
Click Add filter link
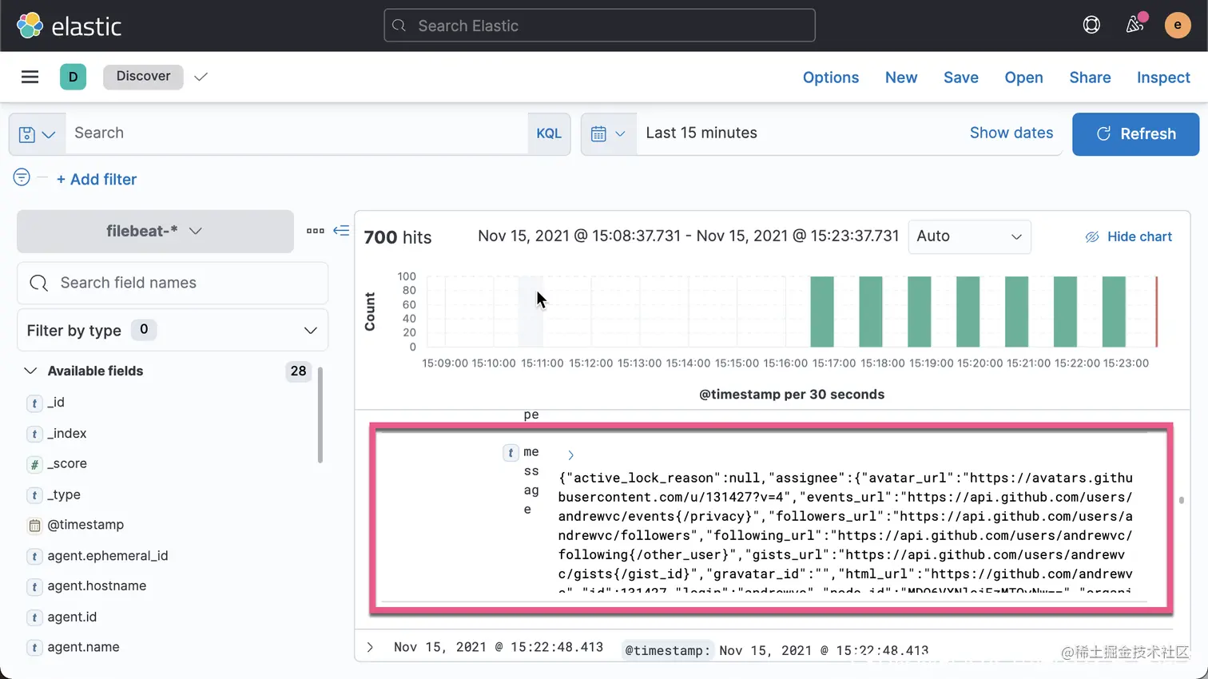97,180
